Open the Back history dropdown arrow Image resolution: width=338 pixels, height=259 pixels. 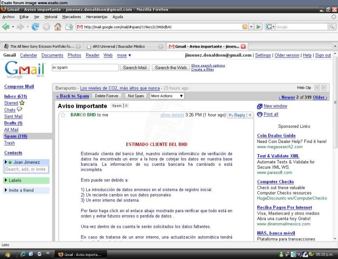click(13, 27)
